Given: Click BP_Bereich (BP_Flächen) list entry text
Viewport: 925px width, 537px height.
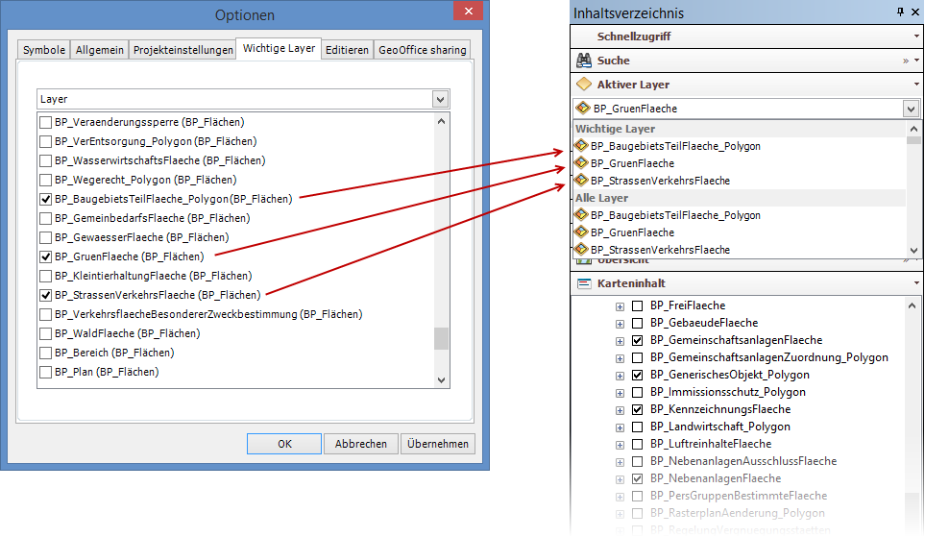Looking at the screenshot, I should [x=114, y=353].
